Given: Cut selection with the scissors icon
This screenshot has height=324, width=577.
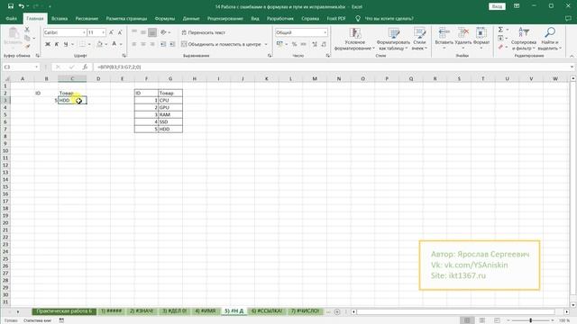Looking at the screenshot, I should click(27, 30).
